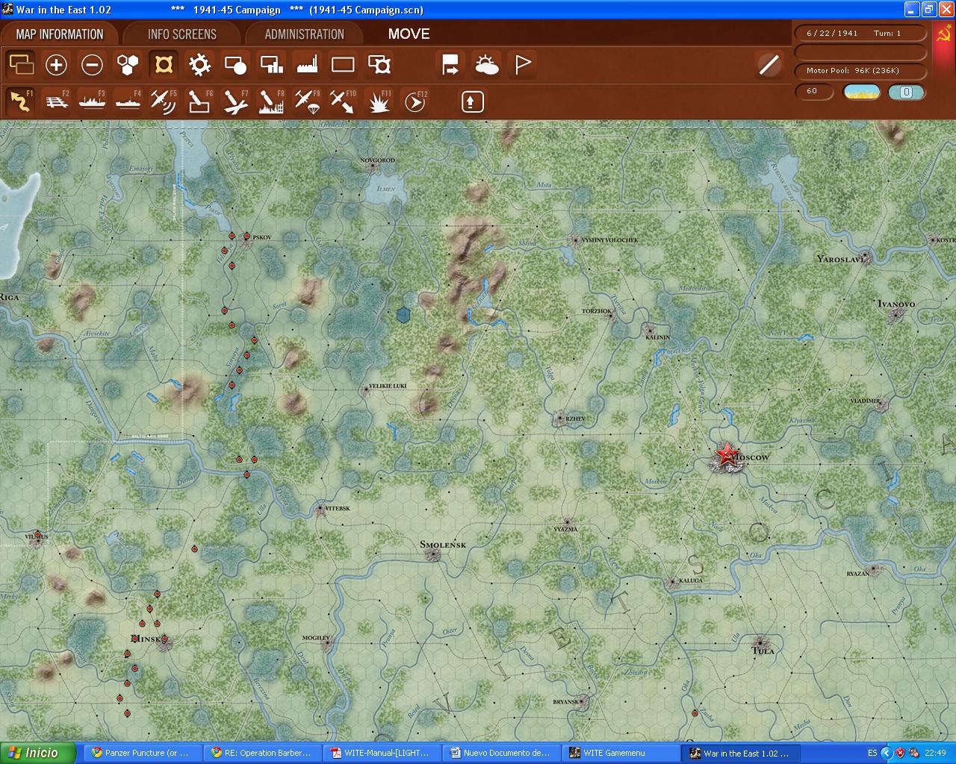Select the F9 air transport parachute icon
Screen dimensions: 956x764
tap(307, 101)
